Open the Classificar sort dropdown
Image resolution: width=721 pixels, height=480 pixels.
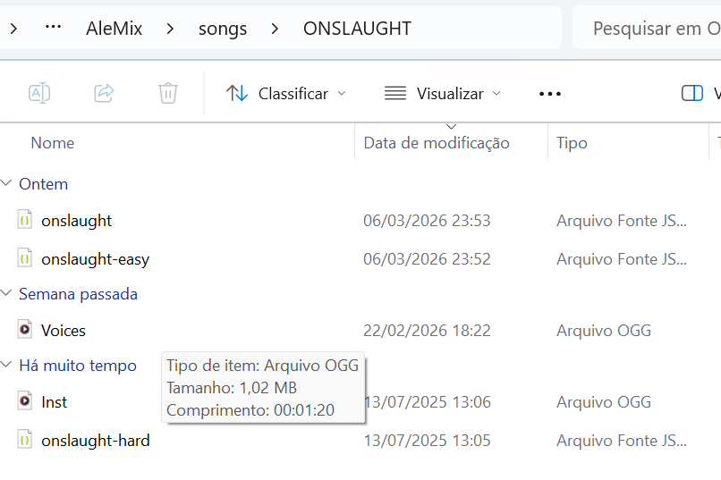tap(286, 94)
